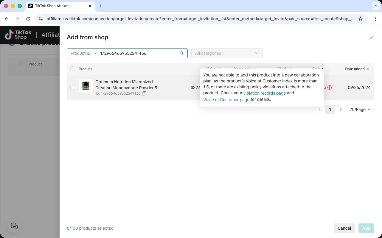Reload the page in the browser
Image resolution: width=382 pixels, height=238 pixels.
(x=28, y=19)
